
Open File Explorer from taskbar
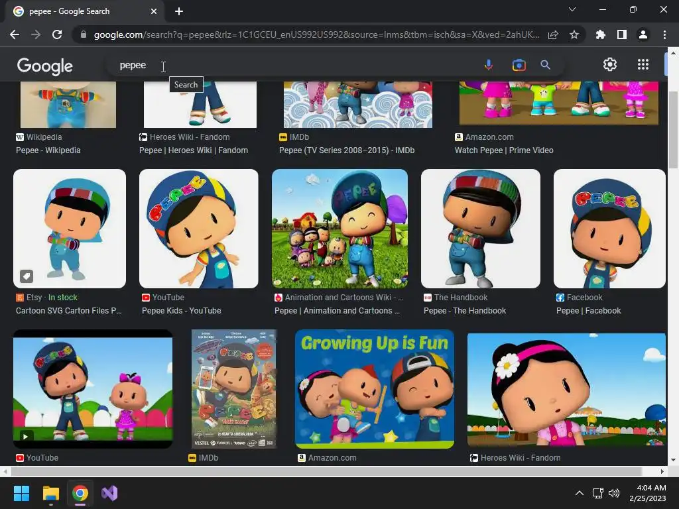[50, 493]
